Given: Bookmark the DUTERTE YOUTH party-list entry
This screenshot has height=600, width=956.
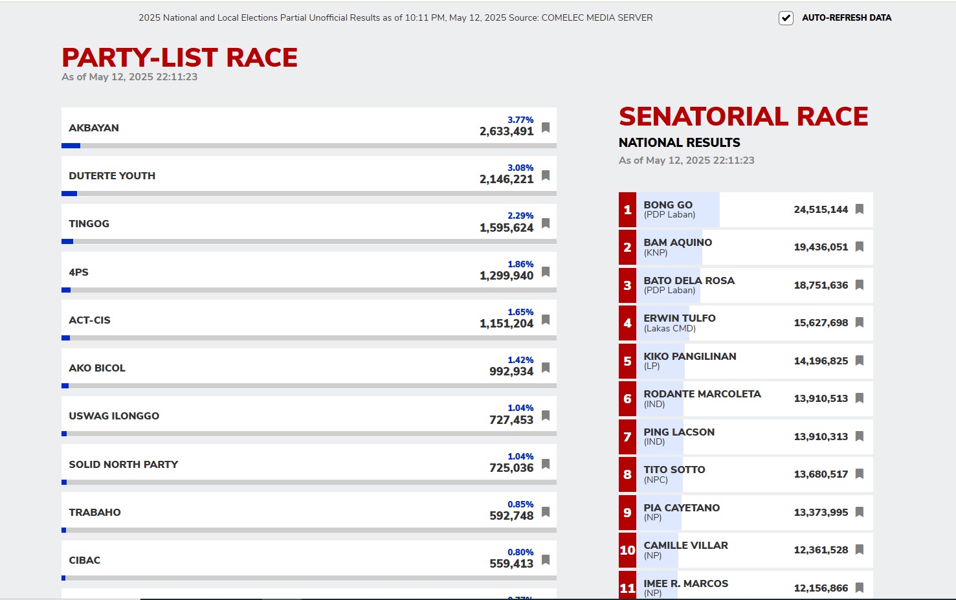Looking at the screenshot, I should [546, 175].
